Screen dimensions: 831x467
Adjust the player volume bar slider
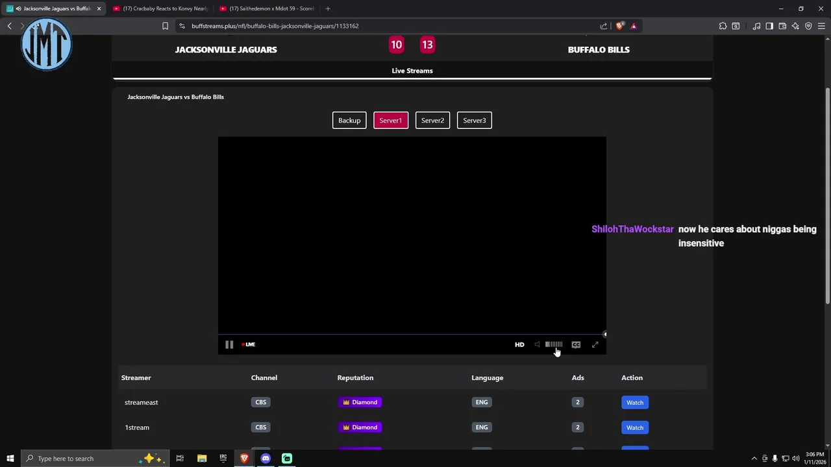pos(554,344)
